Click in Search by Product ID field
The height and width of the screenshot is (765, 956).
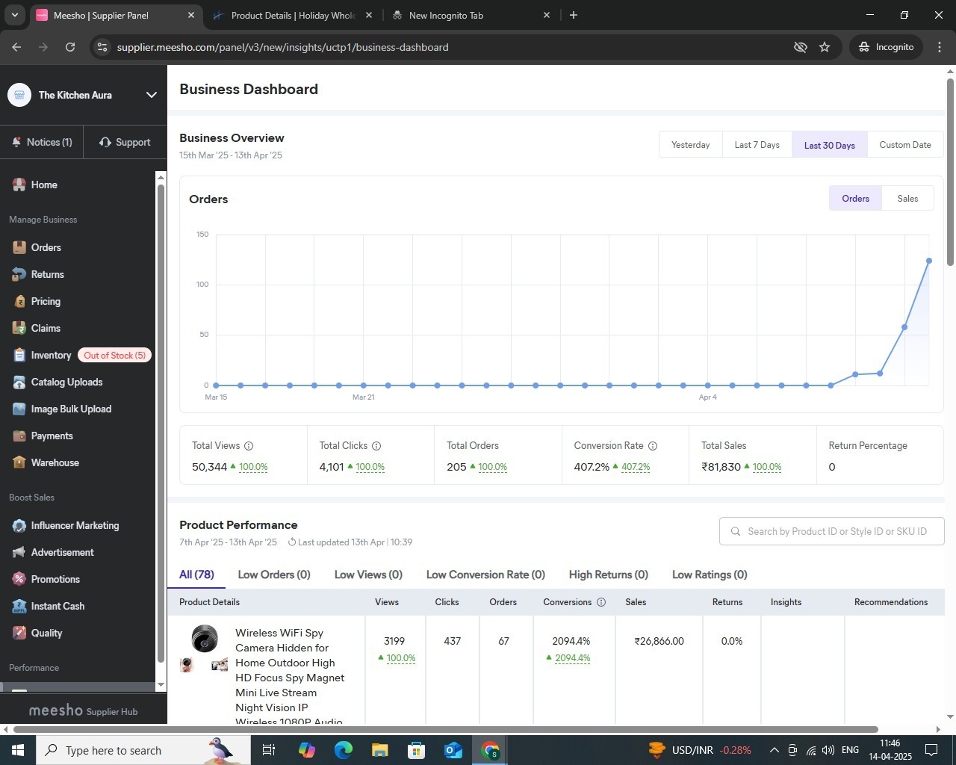point(832,531)
